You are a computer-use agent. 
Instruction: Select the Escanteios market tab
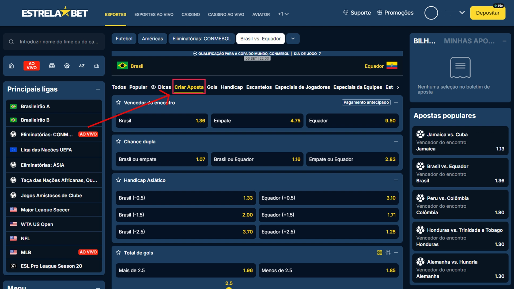259,87
